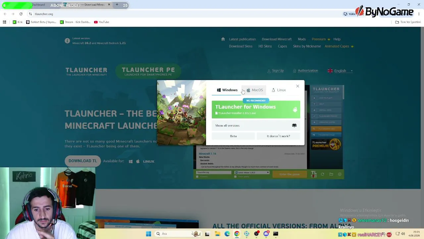Open the Authorization link
The height and width of the screenshot is (239, 424).
pos(305,71)
